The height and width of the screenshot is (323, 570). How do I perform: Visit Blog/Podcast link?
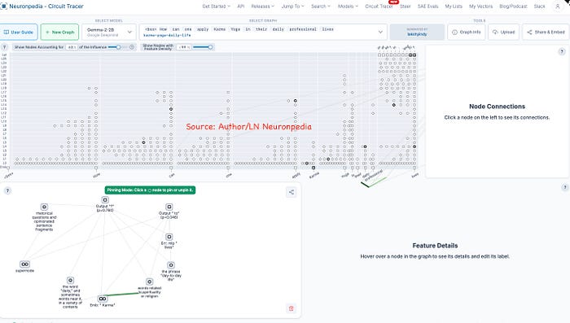513,7
